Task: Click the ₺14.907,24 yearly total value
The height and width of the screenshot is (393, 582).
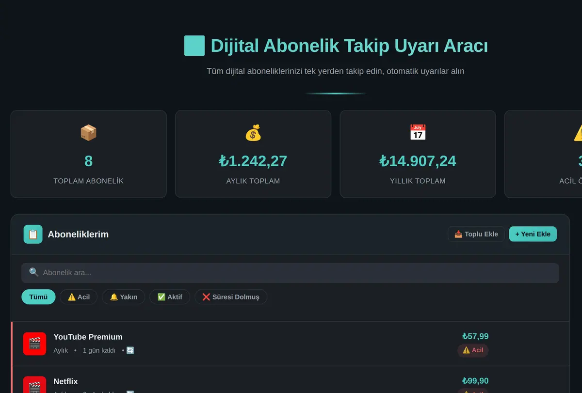Action: point(418,161)
